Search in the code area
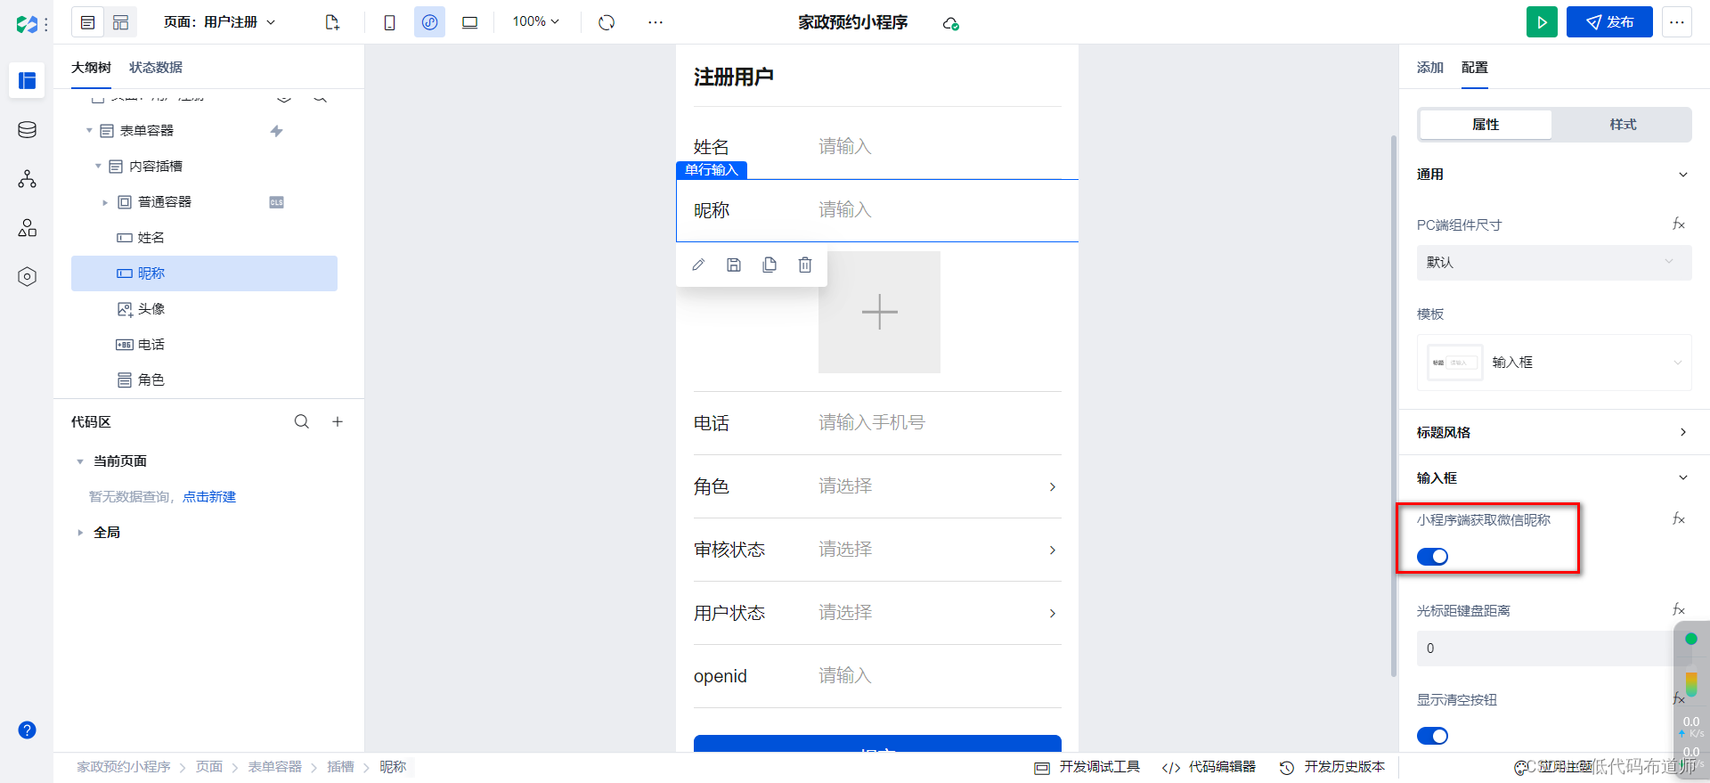Image resolution: width=1710 pixels, height=783 pixels. pos(302,421)
